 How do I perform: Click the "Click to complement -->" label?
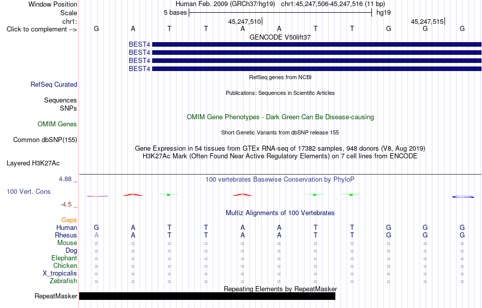click(42, 29)
